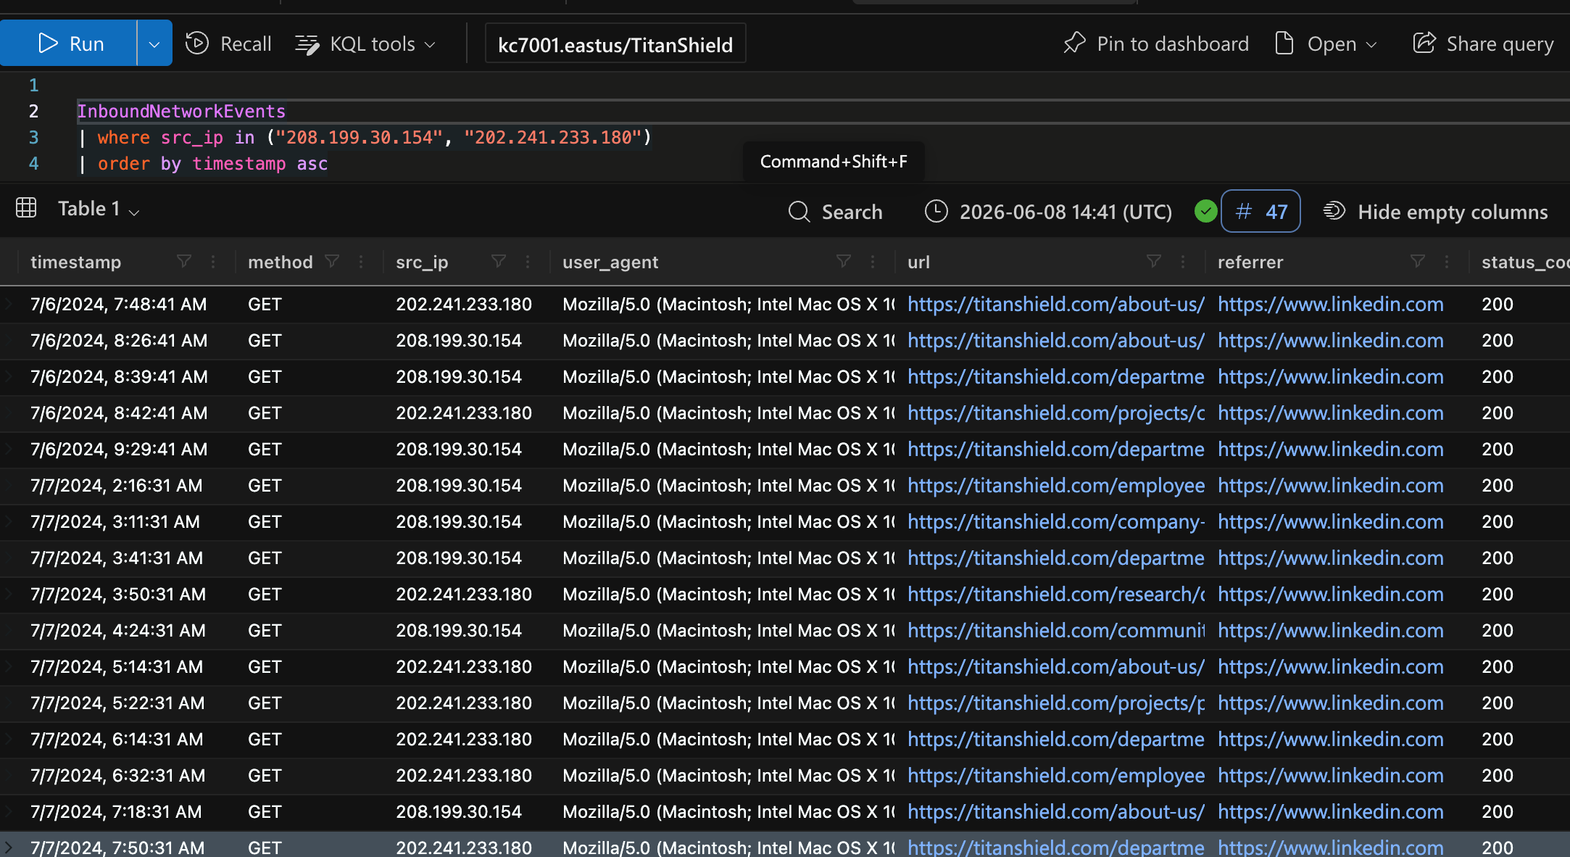Sort by the method column header

[x=281, y=262]
